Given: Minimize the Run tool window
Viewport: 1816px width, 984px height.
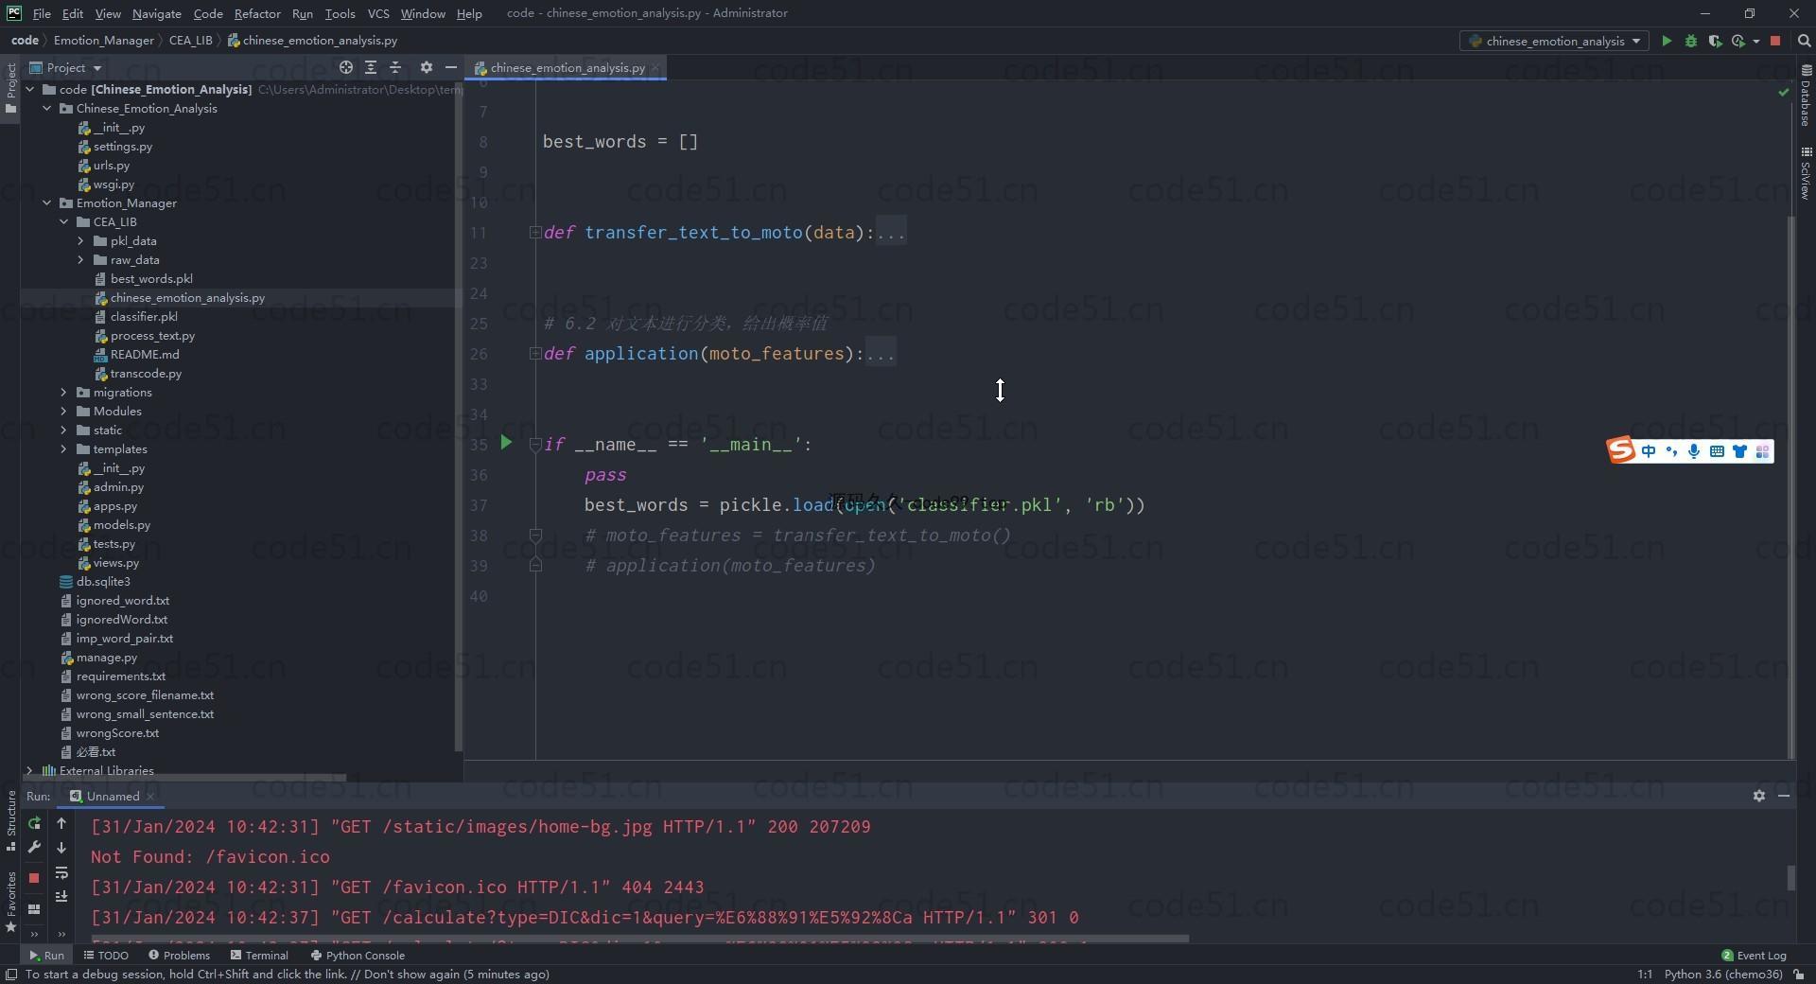Looking at the screenshot, I should (x=1784, y=796).
